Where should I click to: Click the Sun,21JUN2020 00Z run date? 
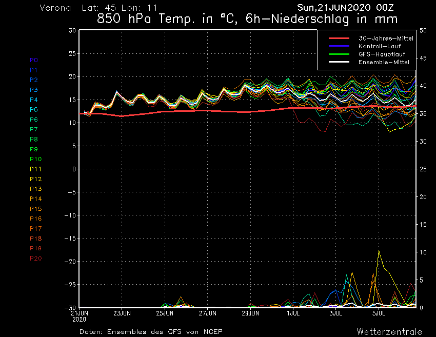tap(345, 8)
